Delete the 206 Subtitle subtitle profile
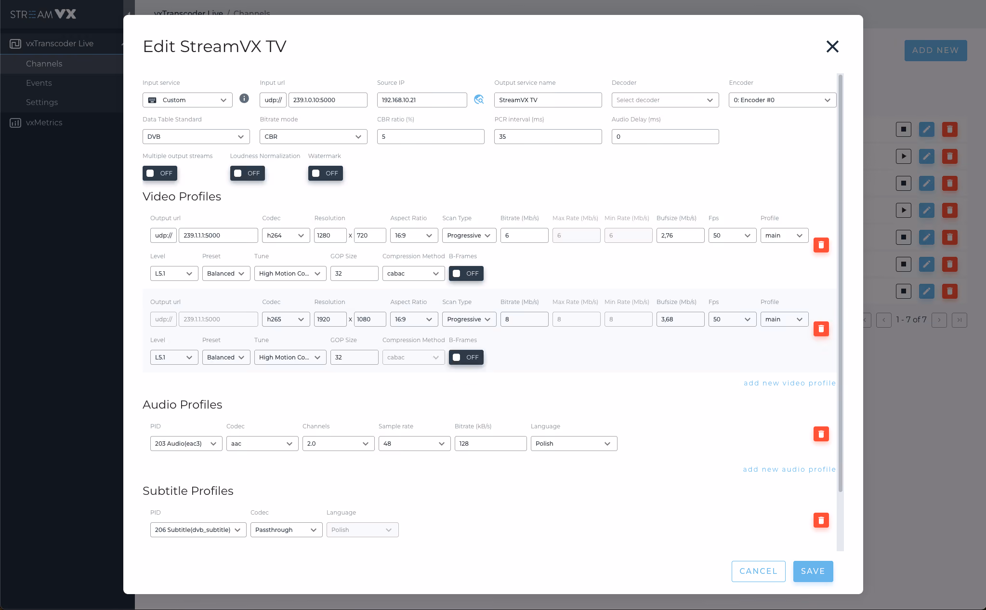The width and height of the screenshot is (986, 610). coord(821,520)
